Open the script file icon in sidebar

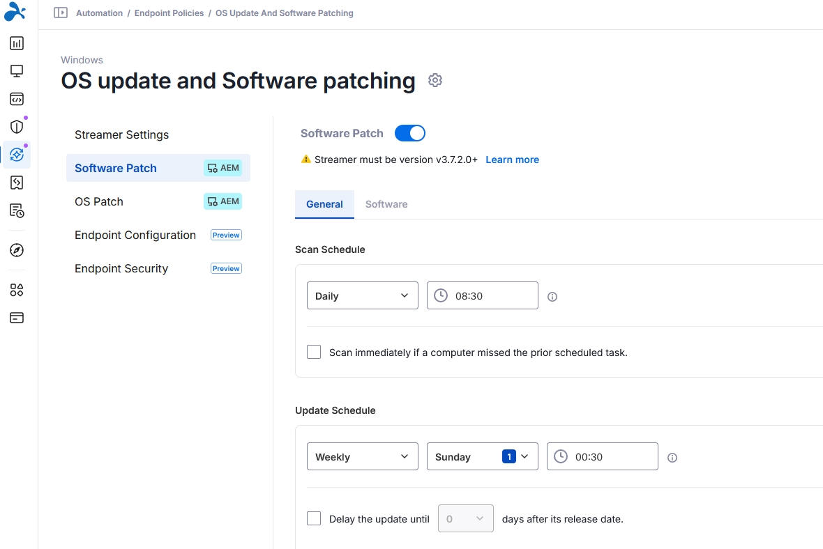[17, 183]
